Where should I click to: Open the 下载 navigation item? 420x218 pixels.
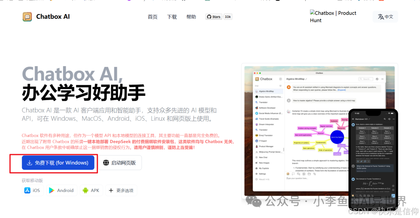coord(172,17)
